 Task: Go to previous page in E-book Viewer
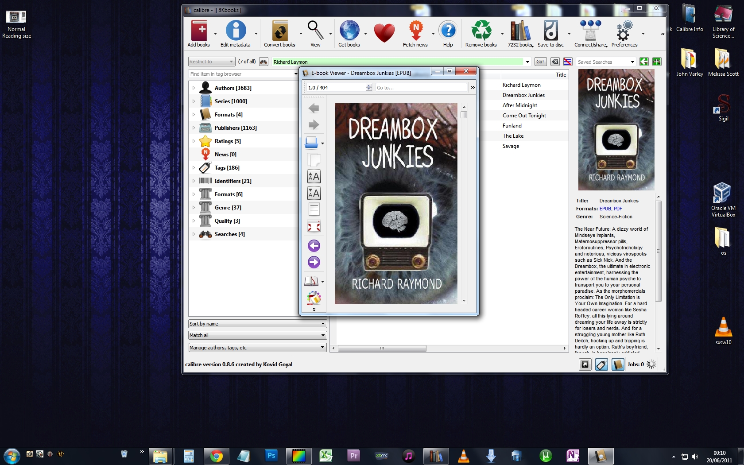coord(314,246)
